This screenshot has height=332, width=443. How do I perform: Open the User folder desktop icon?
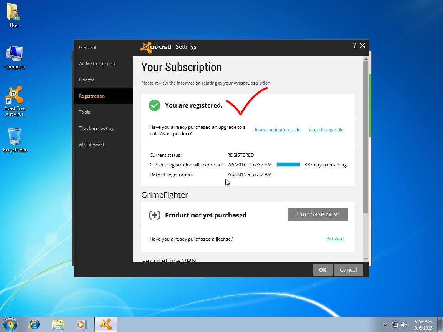(x=14, y=15)
